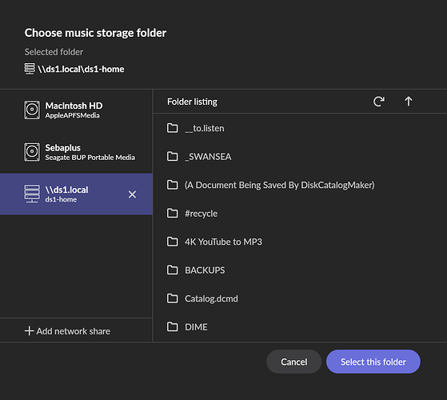Select 'Macintosh HD' drive label
The width and height of the screenshot is (447, 400).
click(74, 106)
